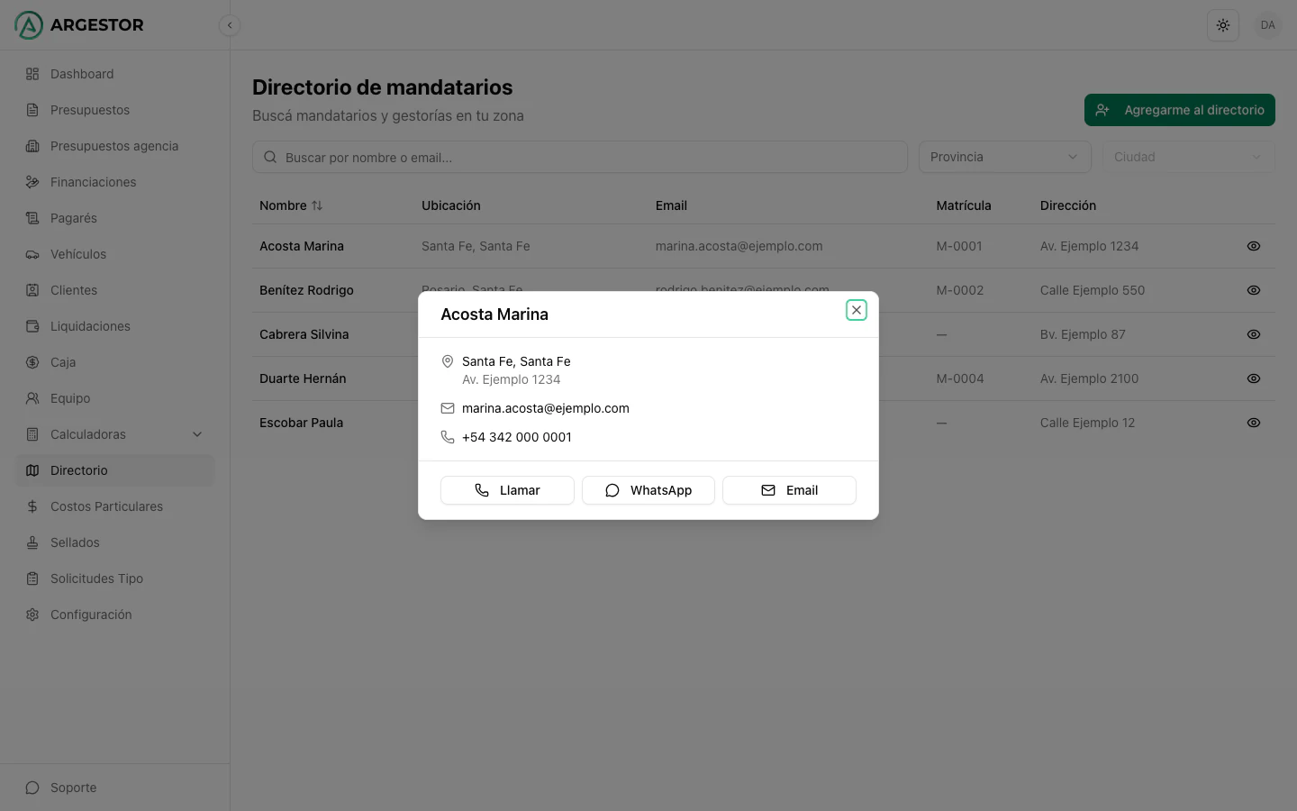Click the Sellados stamp icon
This screenshot has width=1297, height=811.
tap(32, 542)
